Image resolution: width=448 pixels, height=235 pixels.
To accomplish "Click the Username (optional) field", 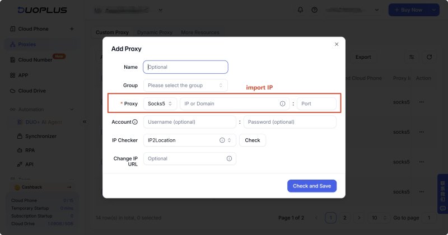I will 190,122.
